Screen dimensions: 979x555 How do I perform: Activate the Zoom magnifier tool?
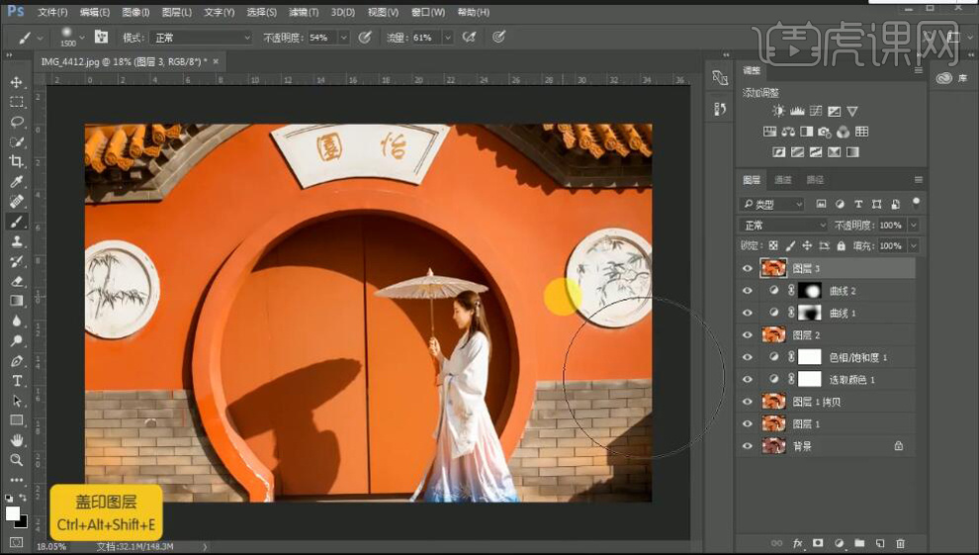[17, 460]
